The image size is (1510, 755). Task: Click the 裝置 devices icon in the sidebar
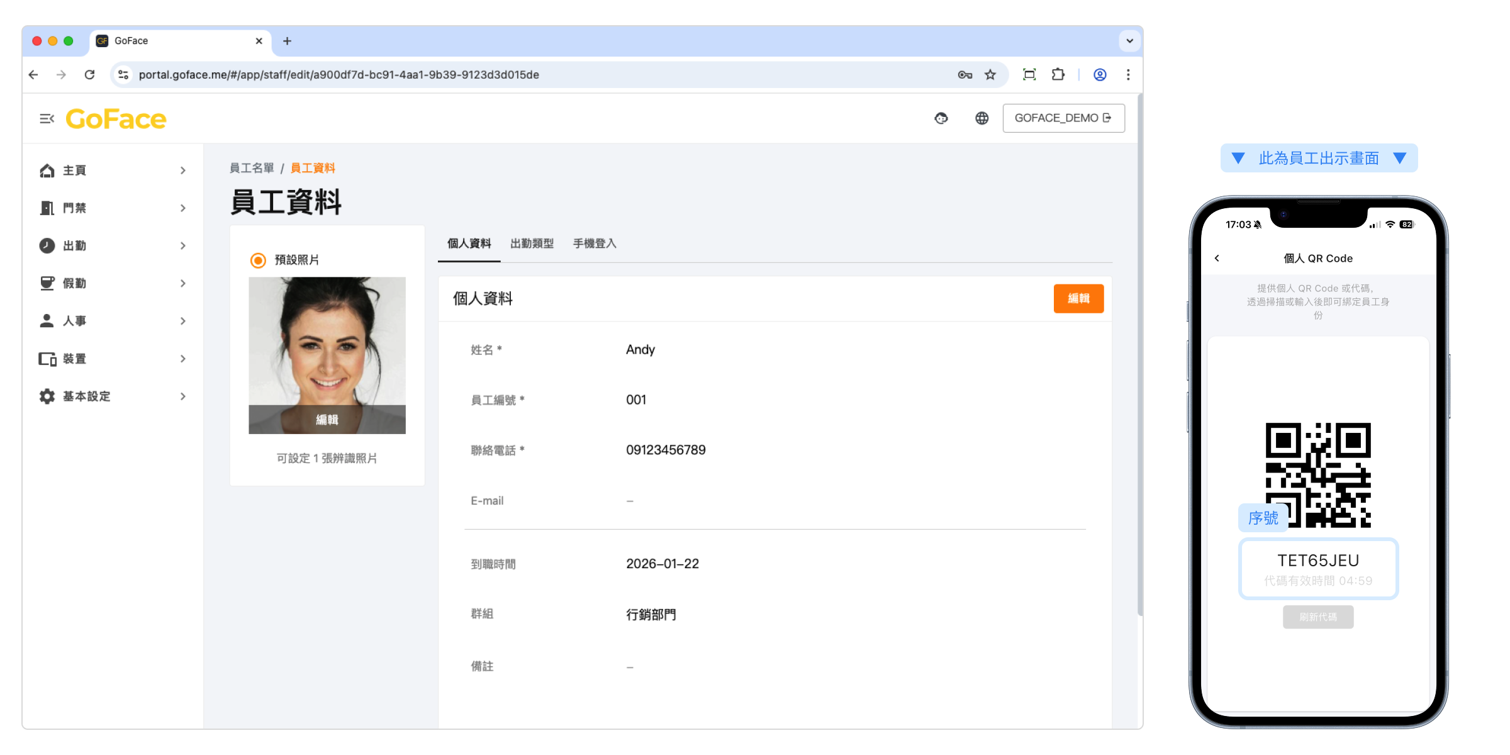pyautogui.click(x=47, y=359)
